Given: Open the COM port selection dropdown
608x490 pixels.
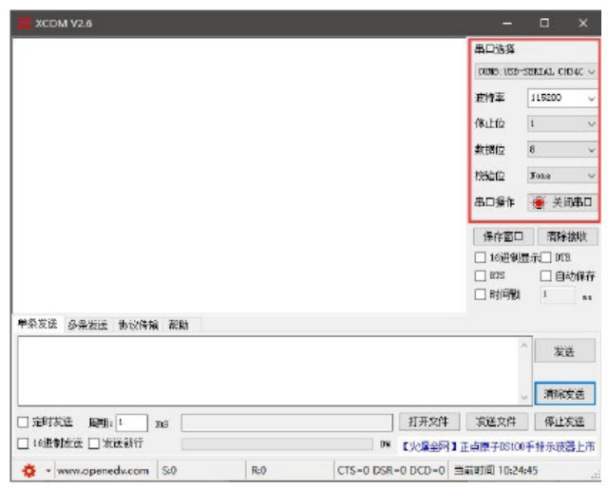Looking at the screenshot, I should click(536, 72).
